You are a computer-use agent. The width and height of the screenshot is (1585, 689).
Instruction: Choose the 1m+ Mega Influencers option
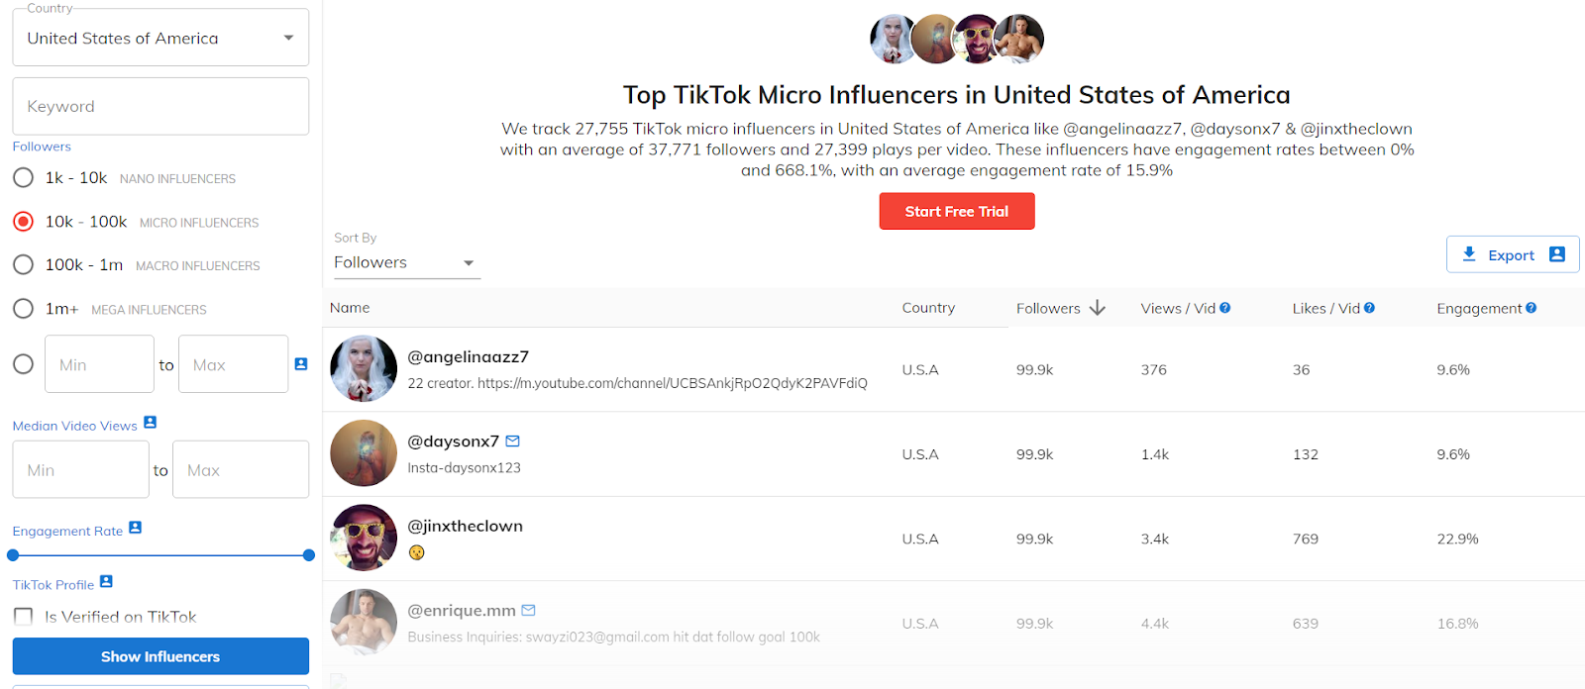click(24, 309)
